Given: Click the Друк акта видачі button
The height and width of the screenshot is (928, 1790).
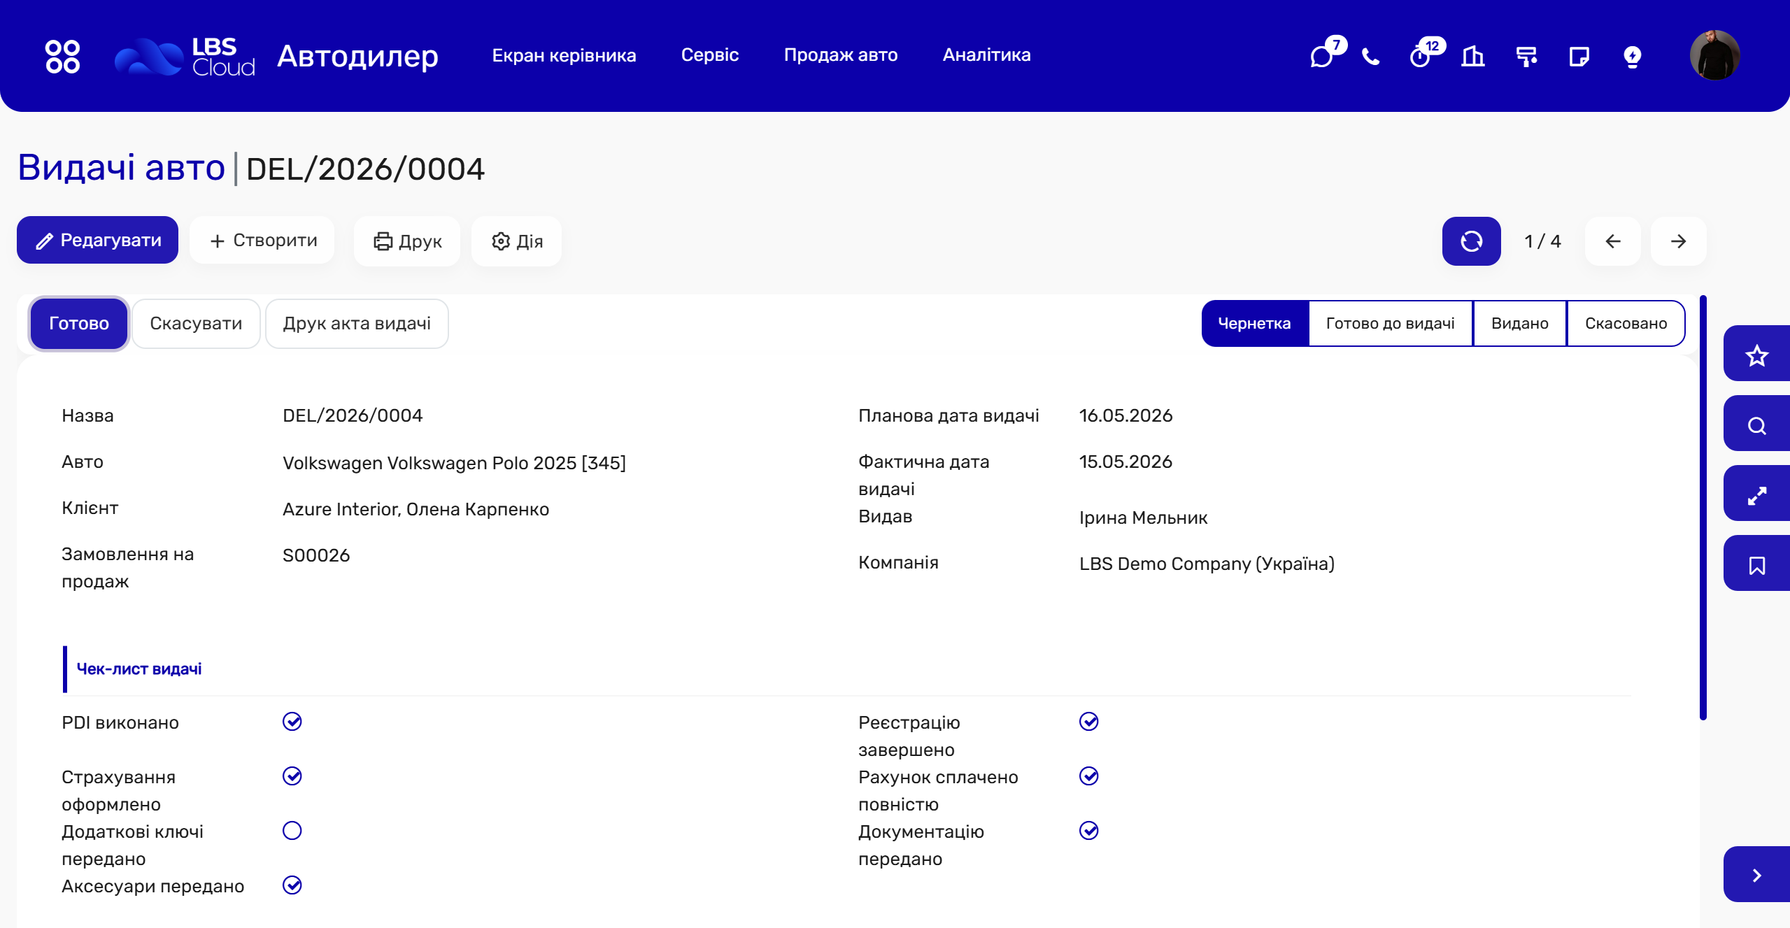Looking at the screenshot, I should click(357, 324).
